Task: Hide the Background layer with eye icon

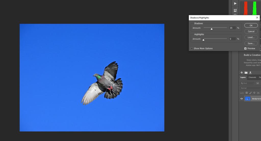Action: tap(242, 99)
